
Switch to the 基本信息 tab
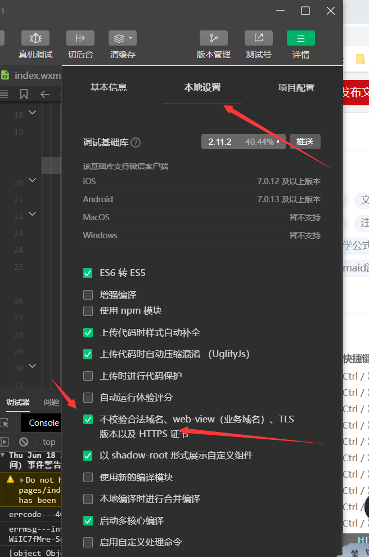point(109,87)
